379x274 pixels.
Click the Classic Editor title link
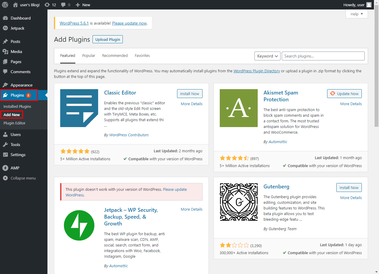click(x=120, y=93)
